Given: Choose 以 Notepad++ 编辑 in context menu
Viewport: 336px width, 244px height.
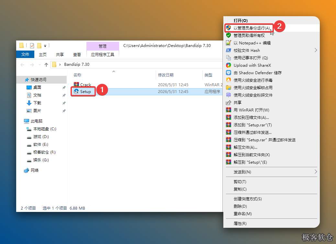Looking at the screenshot, I should [x=272, y=43].
